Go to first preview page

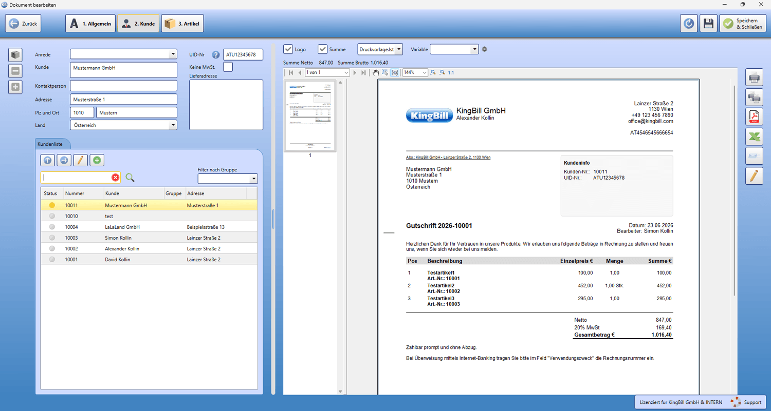[291, 73]
